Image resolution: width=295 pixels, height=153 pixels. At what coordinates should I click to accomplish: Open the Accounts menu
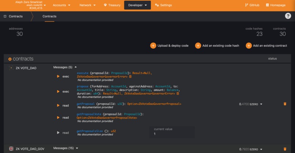(x=61, y=5)
